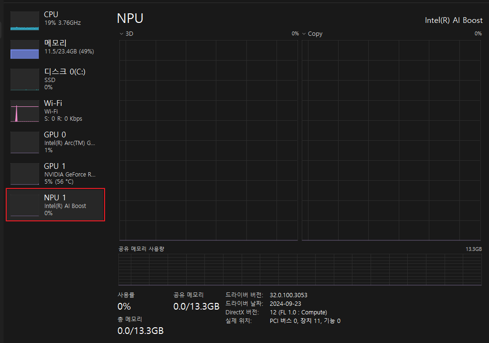Click the 사용률 0% value
The image size is (489, 343).
pyautogui.click(x=124, y=307)
